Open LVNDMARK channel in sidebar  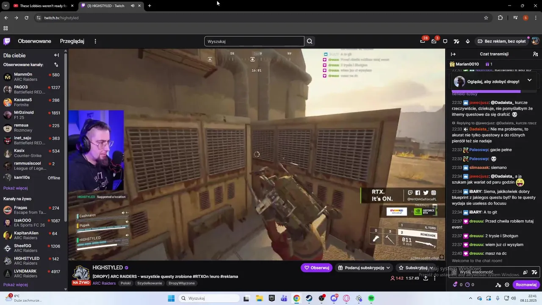tap(32, 274)
